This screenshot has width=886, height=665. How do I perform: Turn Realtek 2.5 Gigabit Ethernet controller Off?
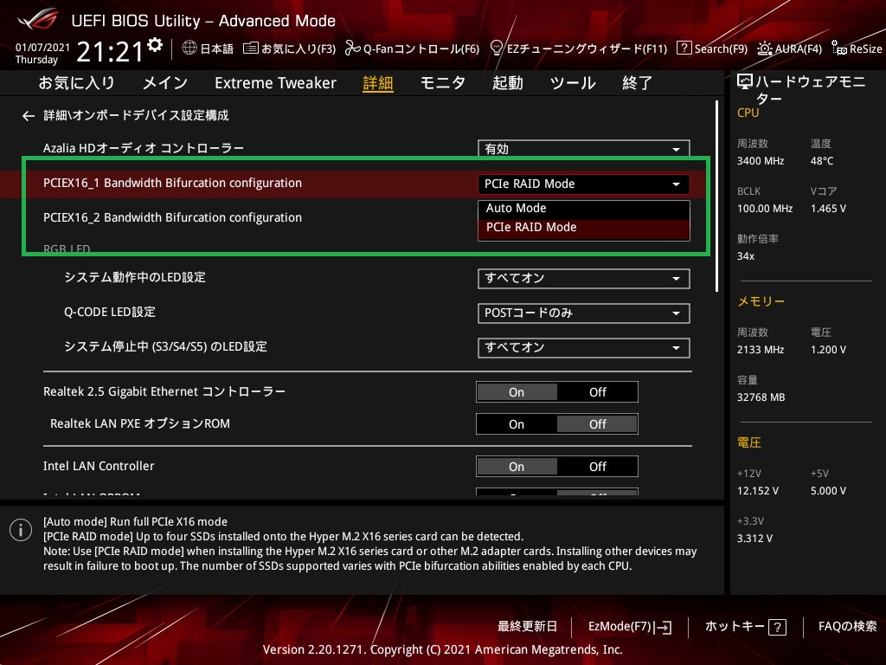pos(597,392)
